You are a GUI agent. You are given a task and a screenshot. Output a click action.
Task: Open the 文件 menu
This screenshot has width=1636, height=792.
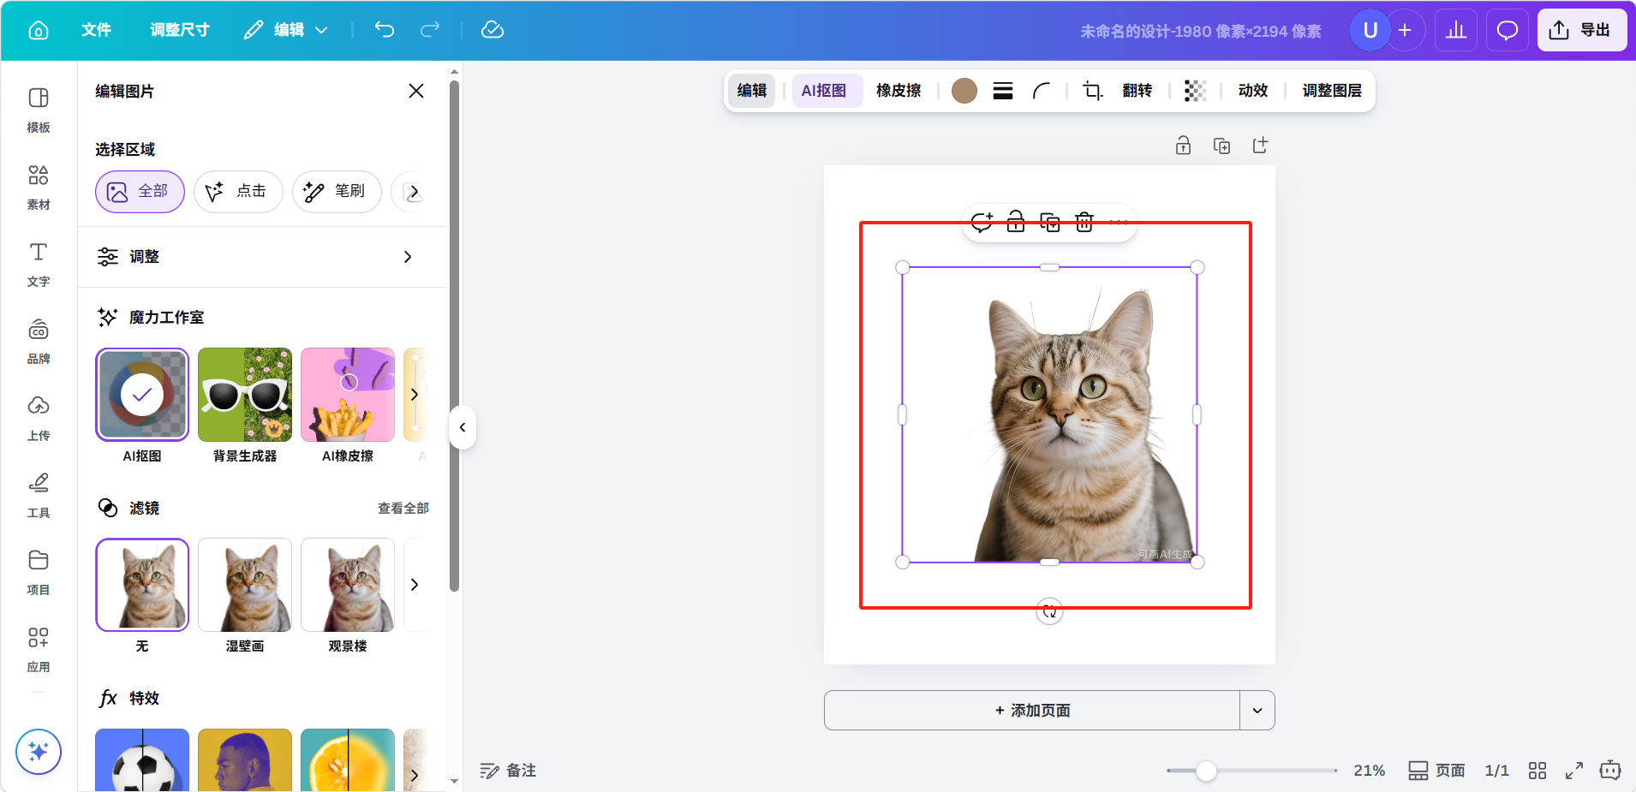click(96, 30)
